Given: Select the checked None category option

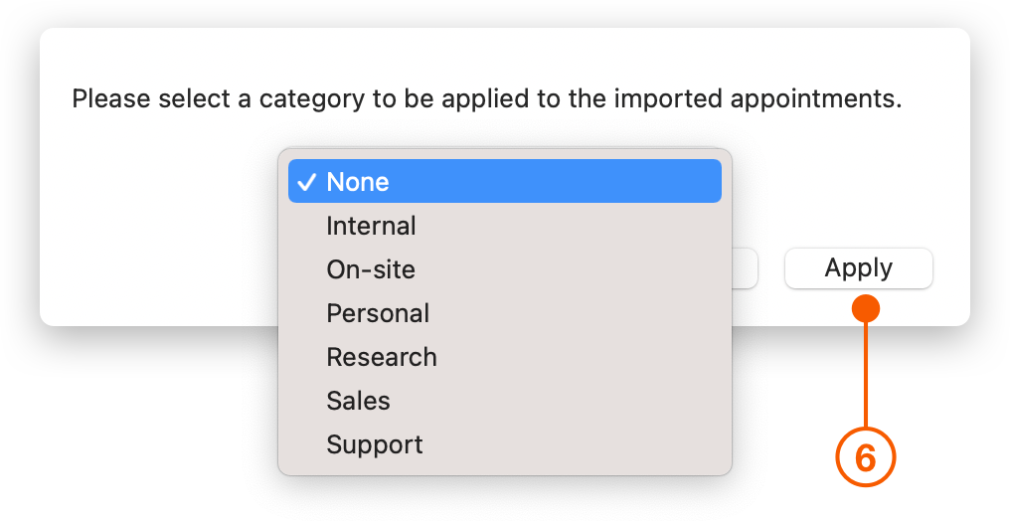Looking at the screenshot, I should 504,182.
